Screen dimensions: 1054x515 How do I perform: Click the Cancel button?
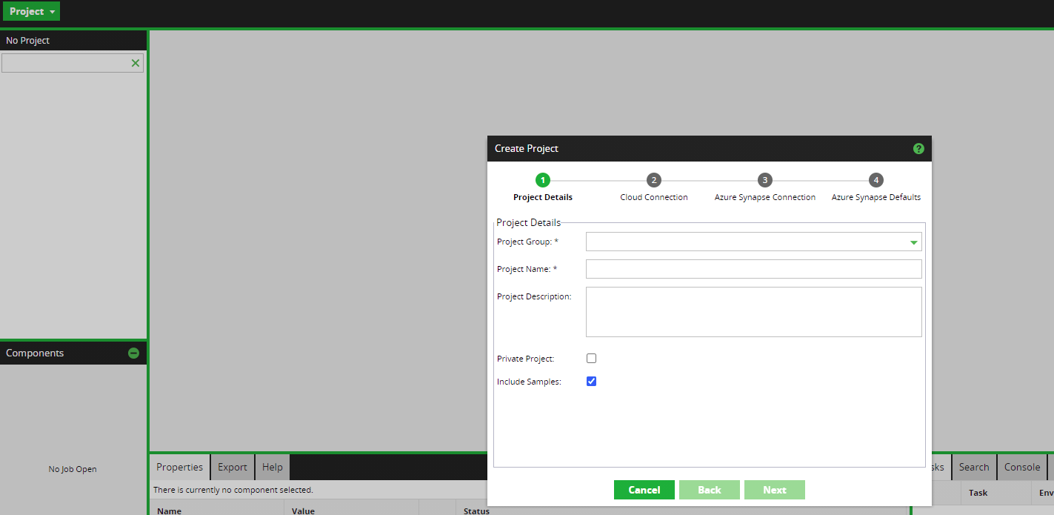click(644, 490)
